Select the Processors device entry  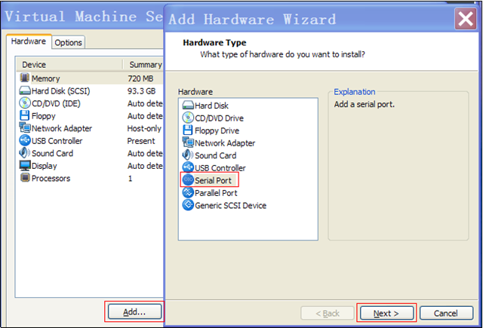point(51,179)
